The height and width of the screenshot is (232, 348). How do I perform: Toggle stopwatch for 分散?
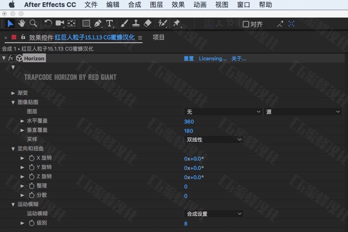32,195
